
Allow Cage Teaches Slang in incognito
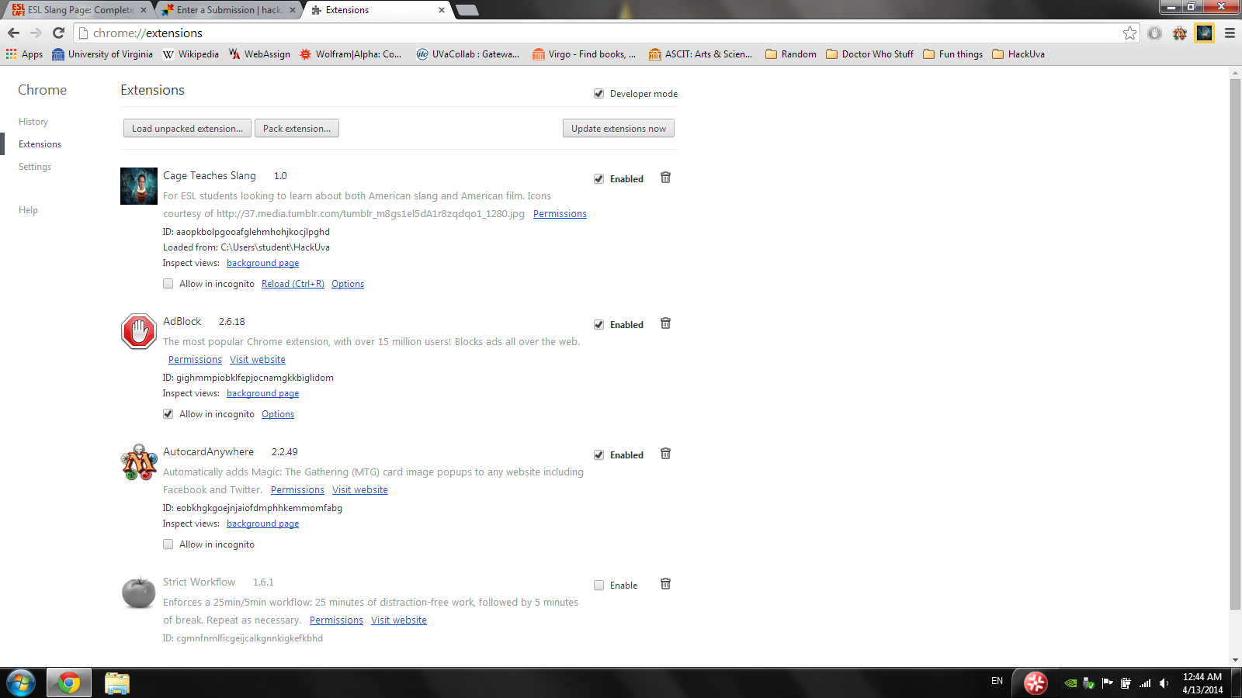point(168,284)
